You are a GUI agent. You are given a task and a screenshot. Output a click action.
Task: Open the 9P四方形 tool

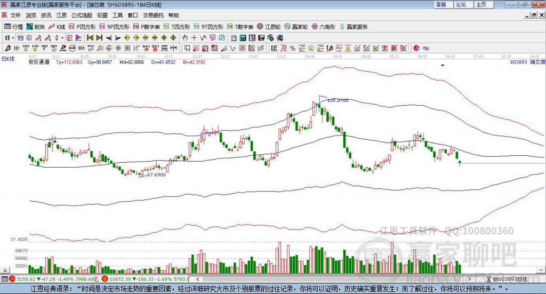click(x=114, y=27)
